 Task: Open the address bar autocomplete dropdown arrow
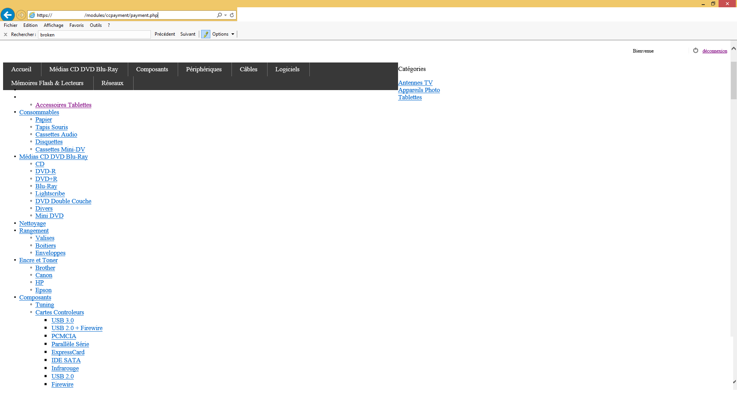point(225,15)
